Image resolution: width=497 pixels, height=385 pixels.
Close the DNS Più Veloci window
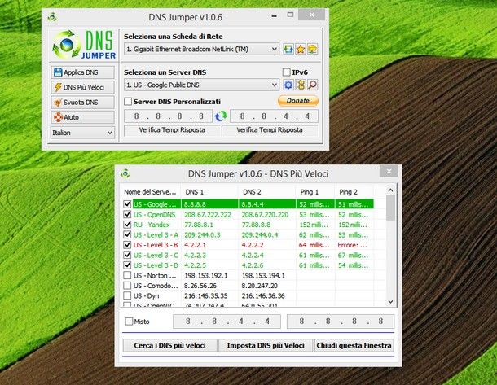(x=389, y=172)
